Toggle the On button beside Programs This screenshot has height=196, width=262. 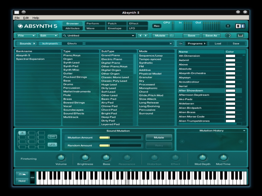pos(181,43)
